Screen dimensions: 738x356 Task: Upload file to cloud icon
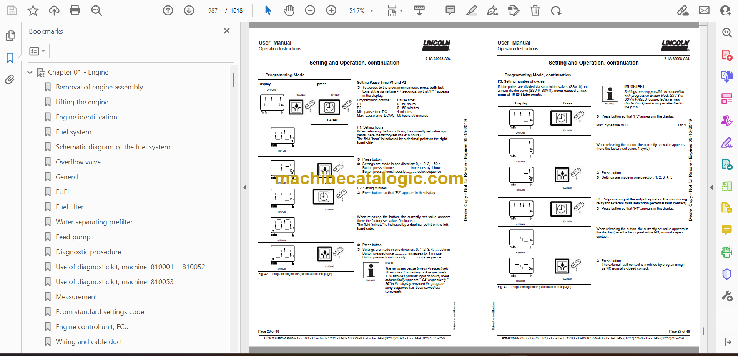(x=54, y=10)
